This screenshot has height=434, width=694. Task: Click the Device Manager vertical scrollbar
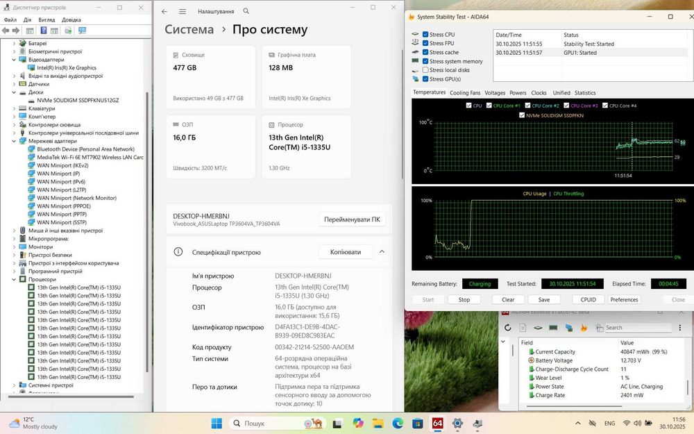[147, 232]
